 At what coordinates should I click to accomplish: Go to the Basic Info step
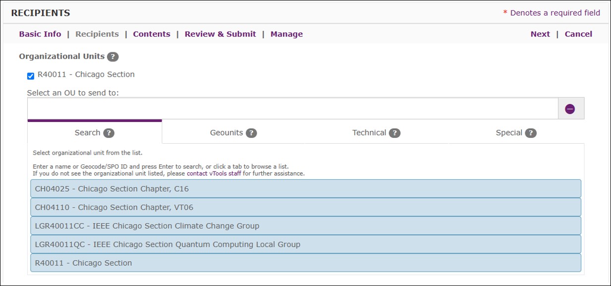(x=40, y=34)
